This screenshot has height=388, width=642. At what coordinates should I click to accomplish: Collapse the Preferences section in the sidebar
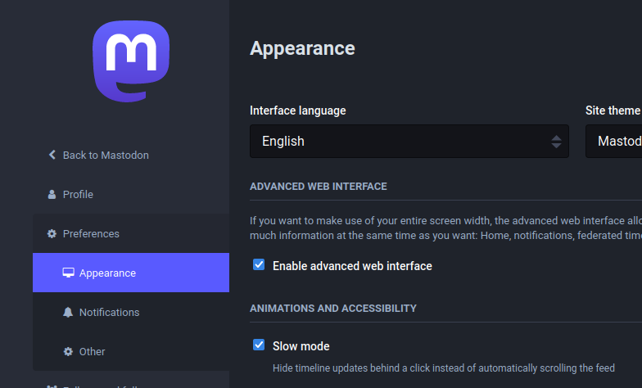pyautogui.click(x=91, y=233)
